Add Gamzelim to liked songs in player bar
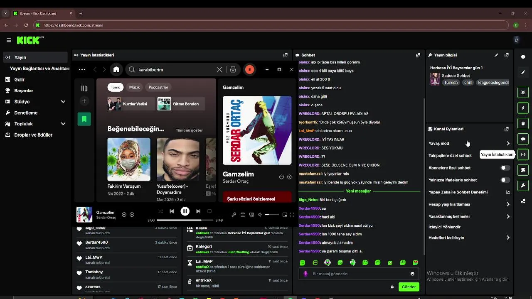Viewport: 532px width, 299px height. 132,215
